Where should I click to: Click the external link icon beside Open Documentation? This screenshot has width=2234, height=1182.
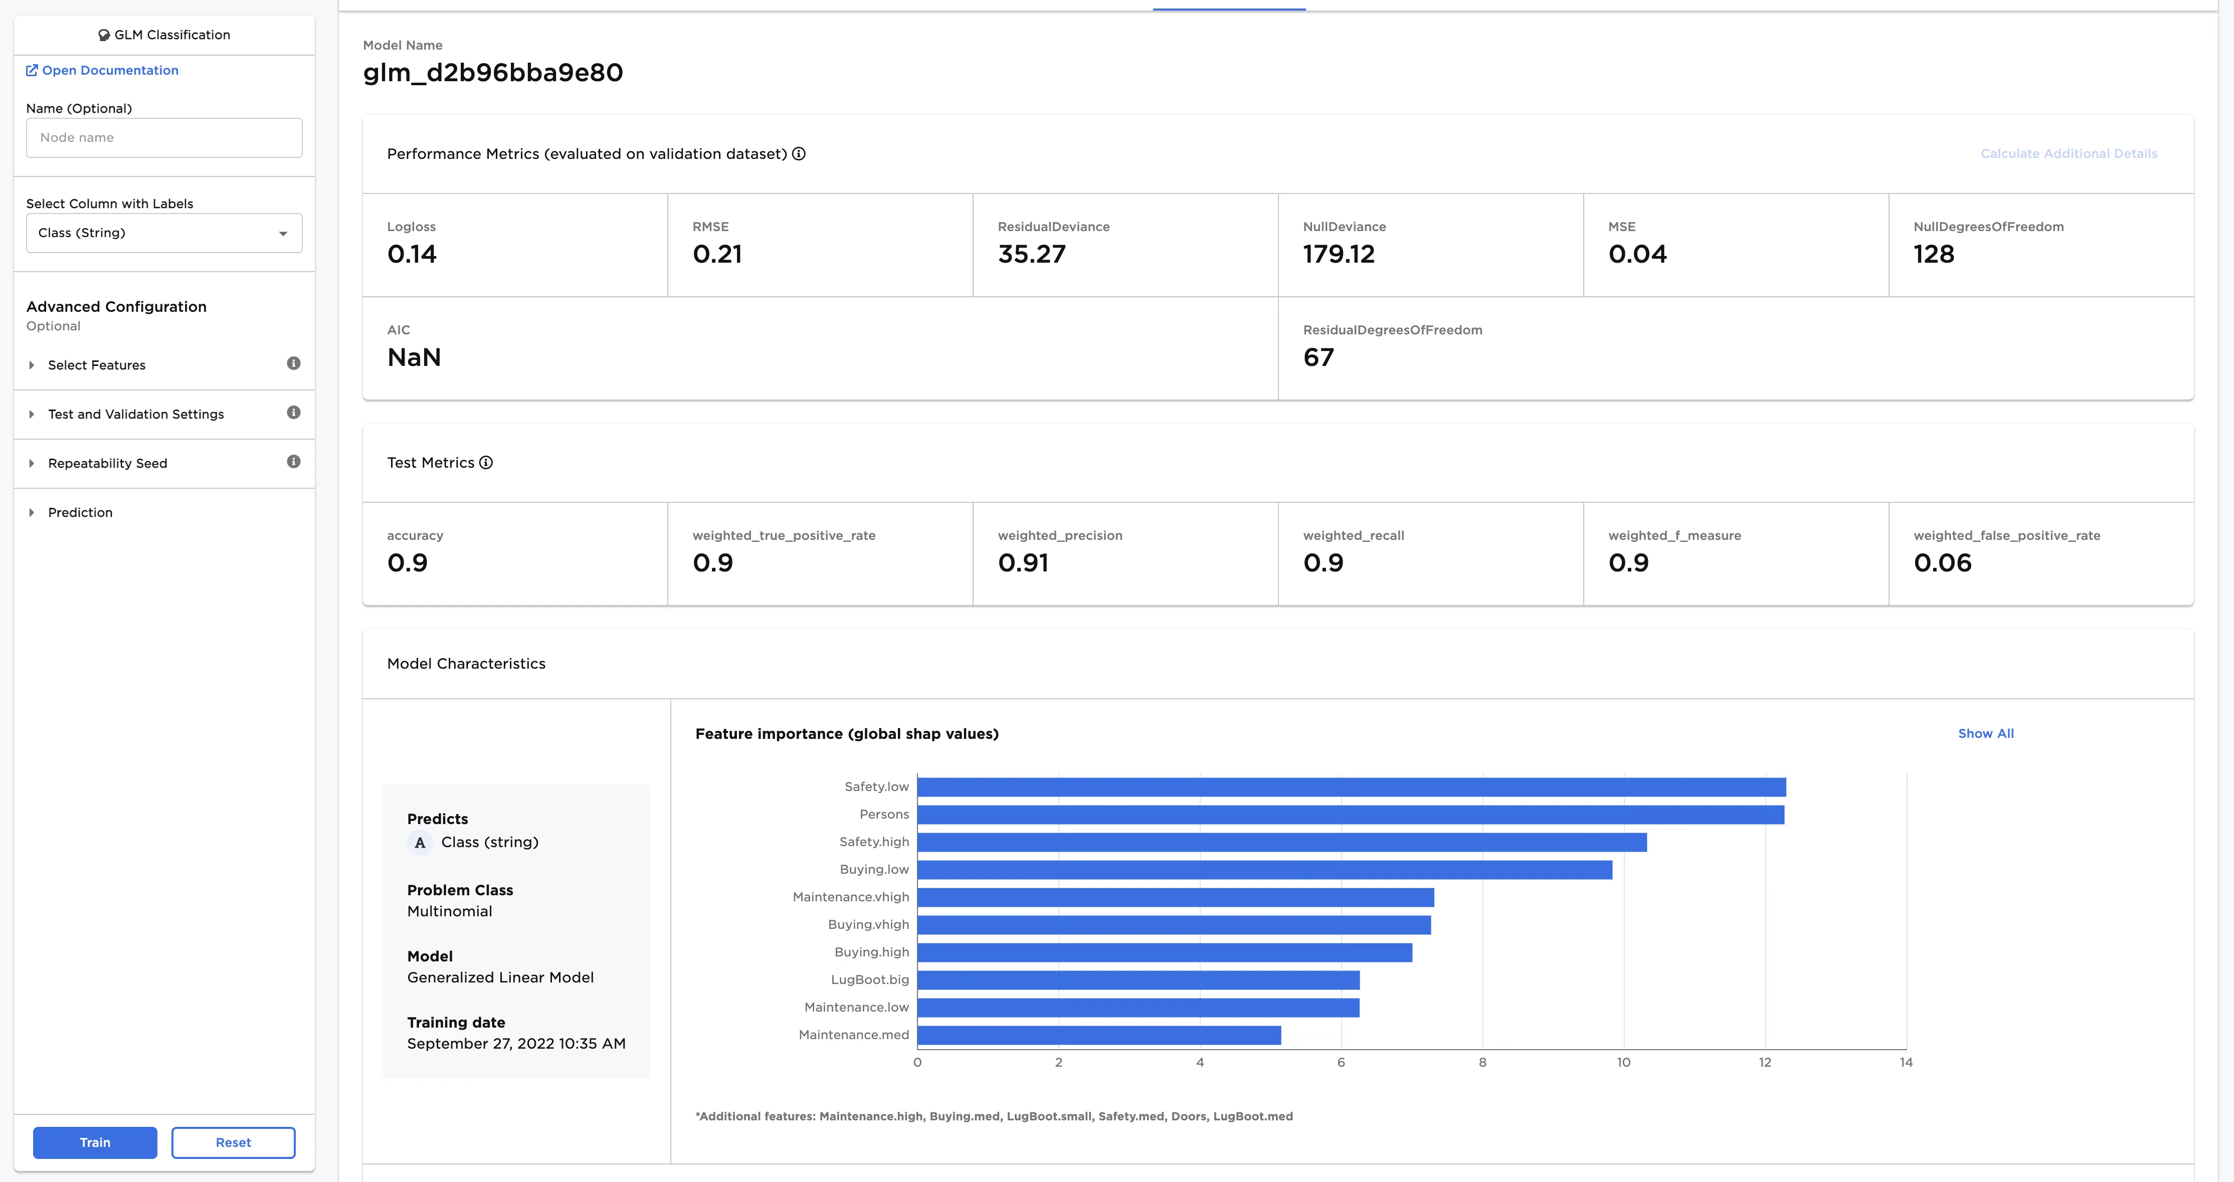32,70
